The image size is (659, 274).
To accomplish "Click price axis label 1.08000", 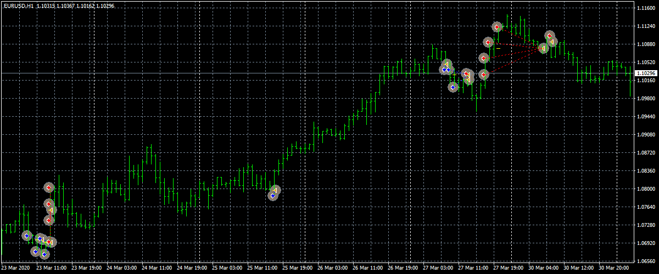I will [646, 189].
